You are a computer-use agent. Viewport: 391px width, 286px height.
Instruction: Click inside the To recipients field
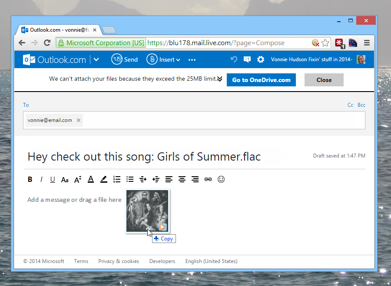tap(194, 120)
